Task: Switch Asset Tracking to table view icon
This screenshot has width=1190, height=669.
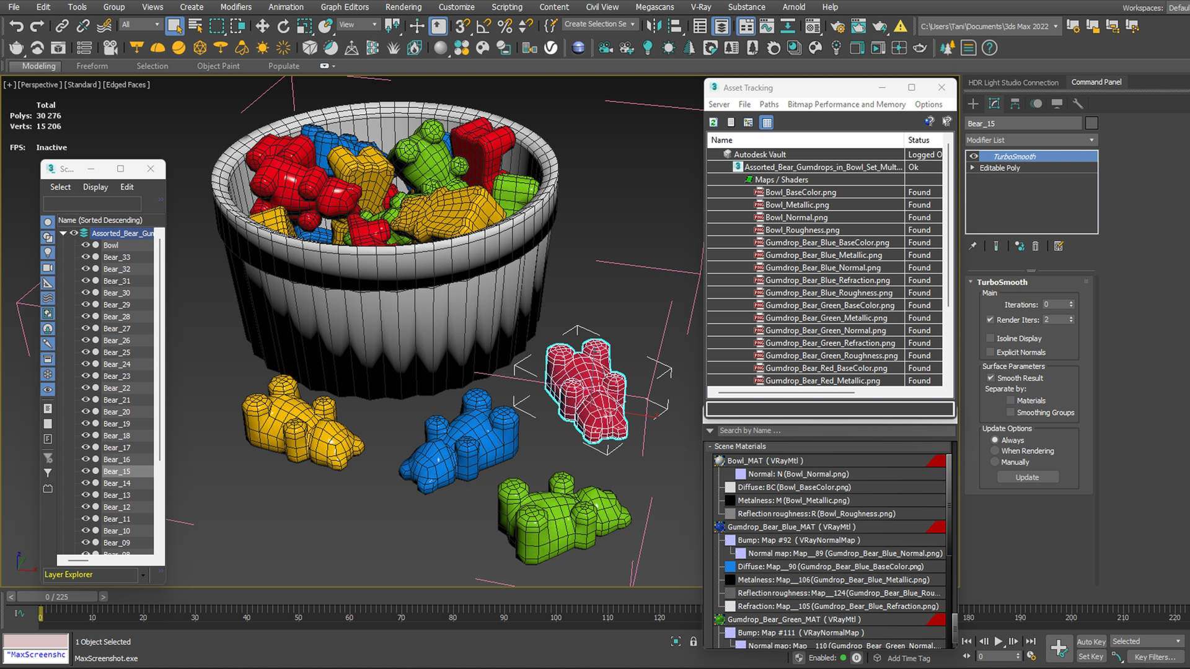Action: (767, 122)
